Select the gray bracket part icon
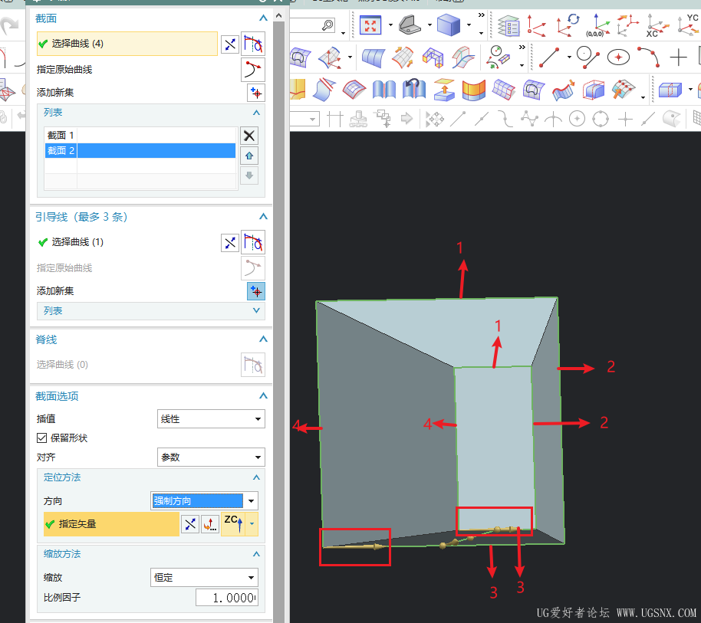 pyautogui.click(x=410, y=25)
